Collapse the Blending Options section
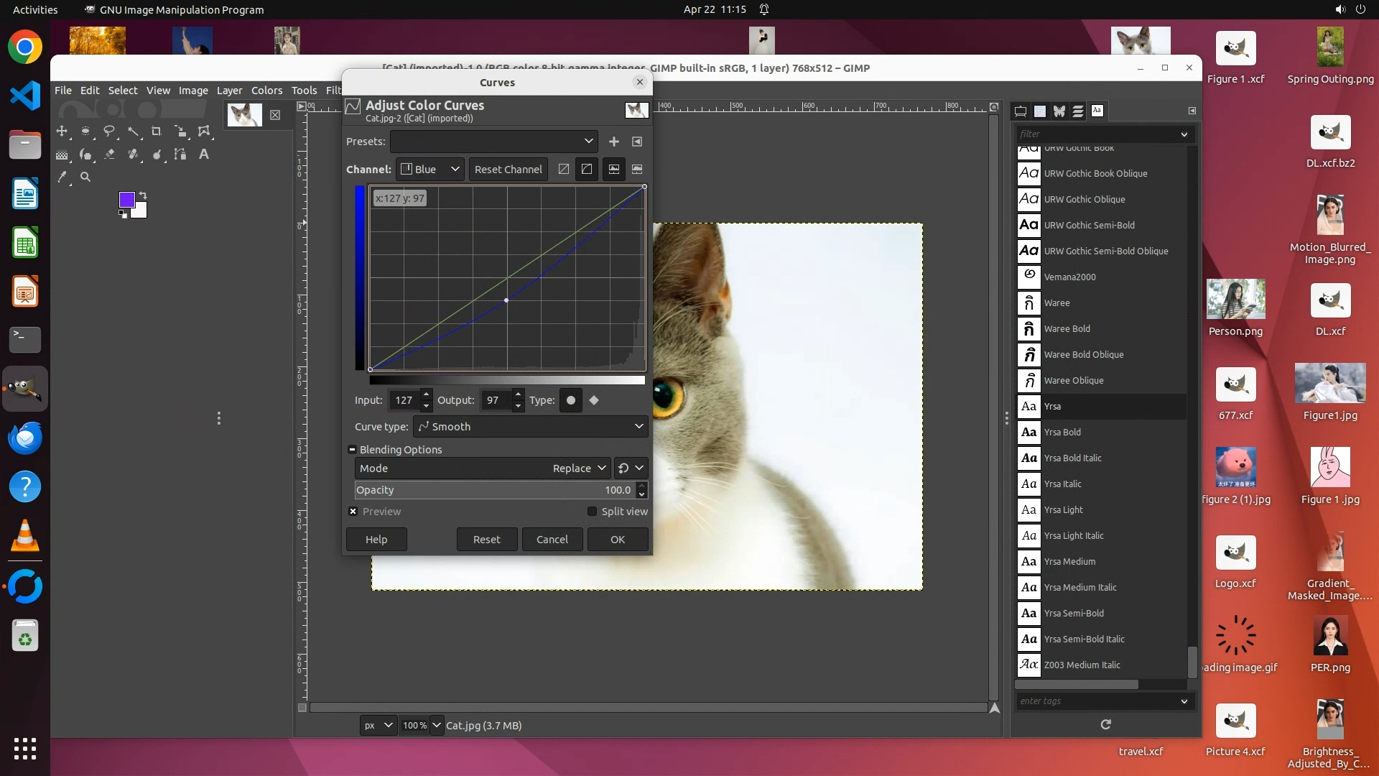 (352, 450)
